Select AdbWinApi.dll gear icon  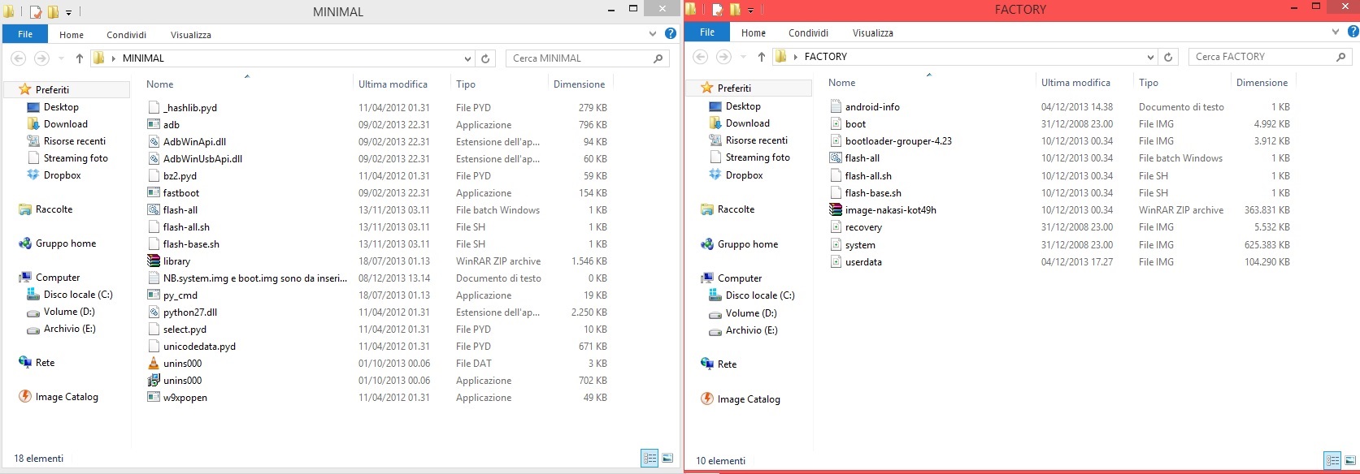[154, 141]
